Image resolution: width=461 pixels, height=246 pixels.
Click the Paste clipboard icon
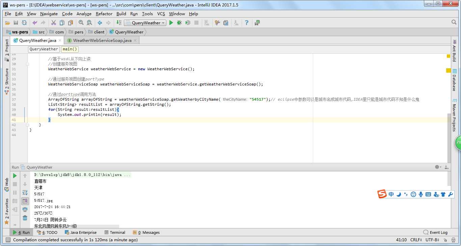[71, 23]
